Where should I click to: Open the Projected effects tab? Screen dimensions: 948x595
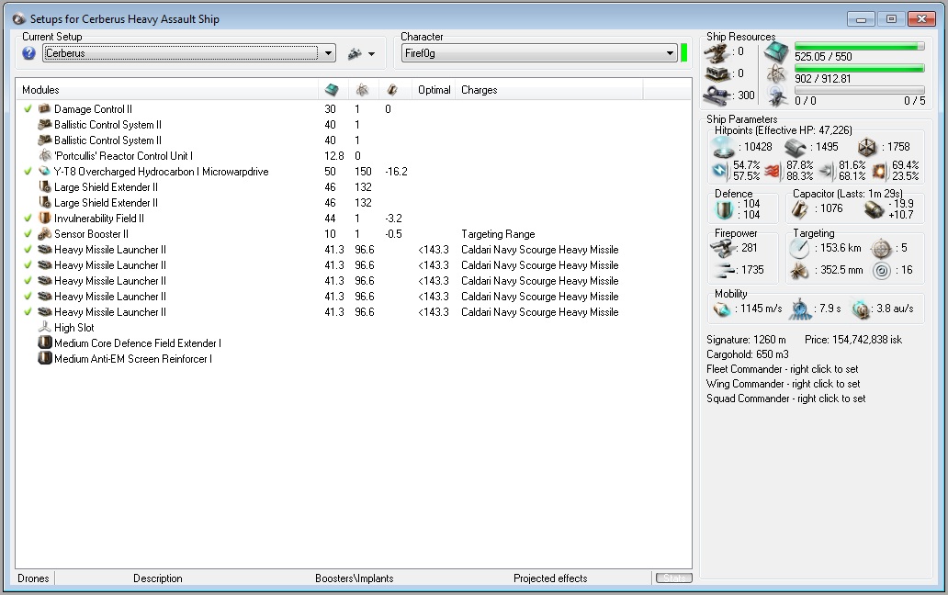pos(550,578)
